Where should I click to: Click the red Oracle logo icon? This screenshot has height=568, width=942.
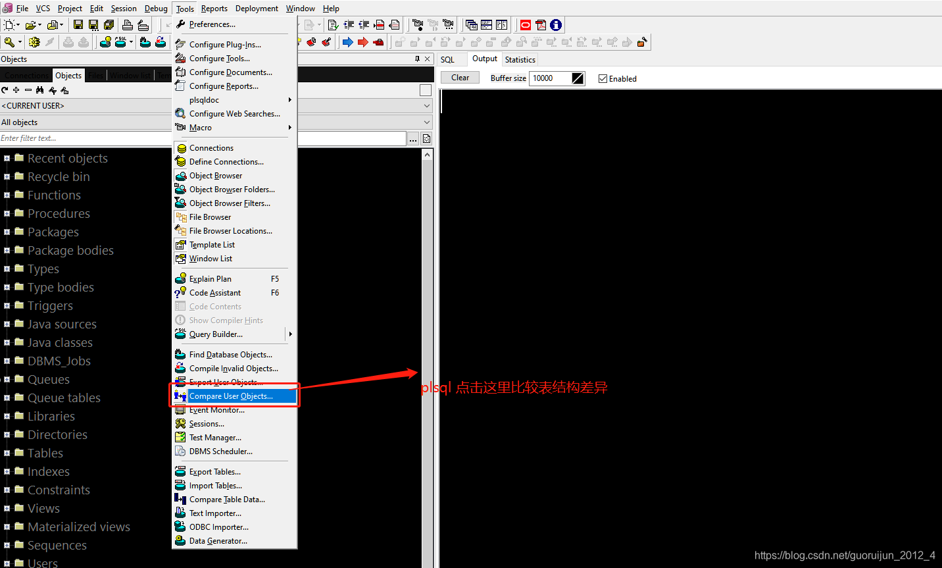pyautogui.click(x=526, y=25)
